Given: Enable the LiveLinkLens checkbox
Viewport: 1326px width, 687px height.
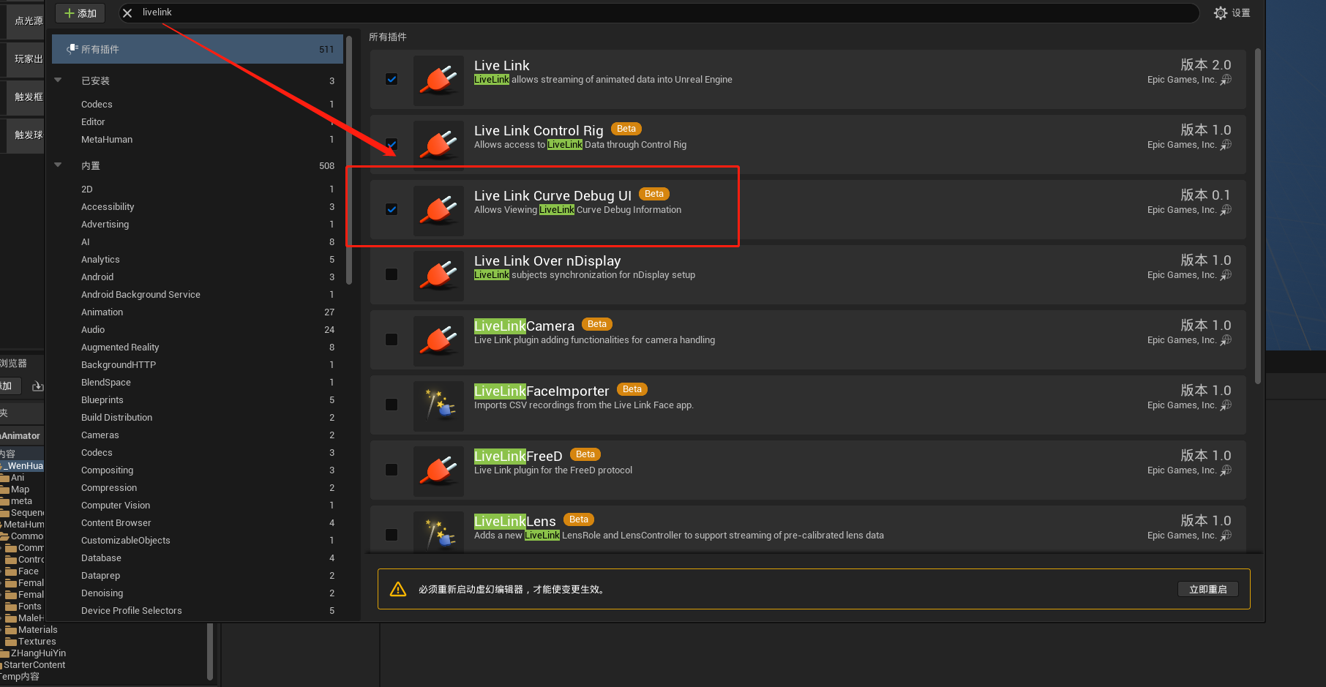Looking at the screenshot, I should (392, 535).
